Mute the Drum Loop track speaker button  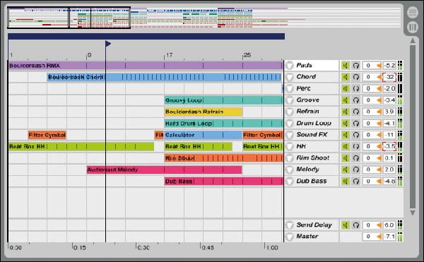[346, 123]
